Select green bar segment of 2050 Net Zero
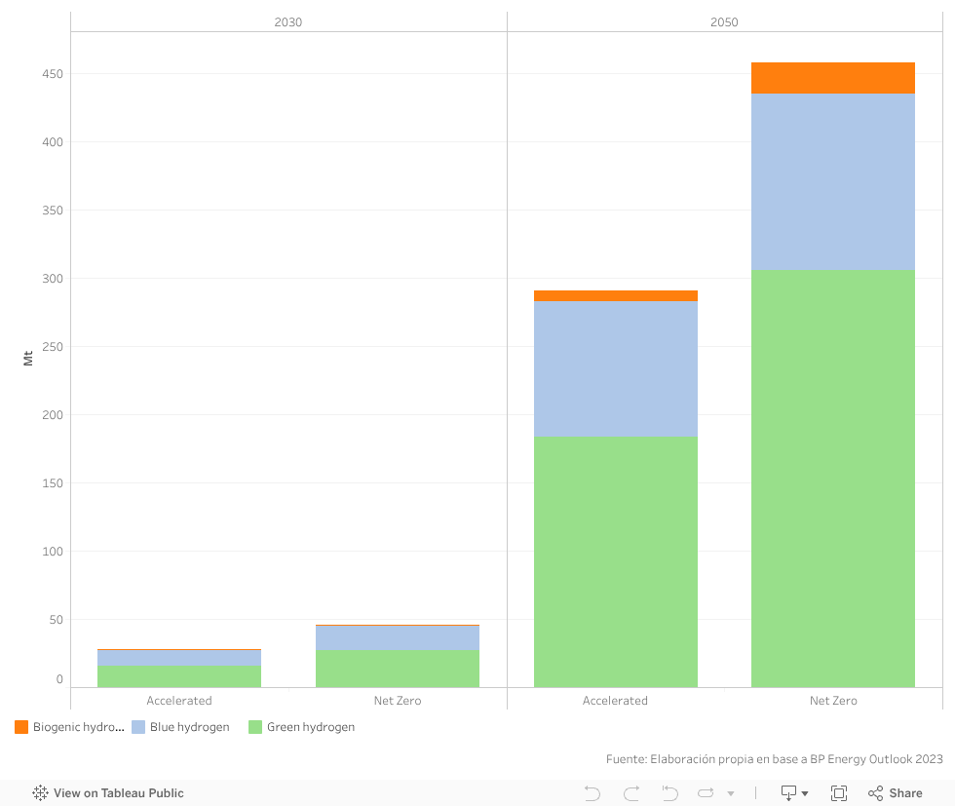 (833, 479)
